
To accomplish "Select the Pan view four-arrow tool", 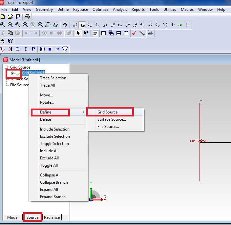I will pos(65,25).
